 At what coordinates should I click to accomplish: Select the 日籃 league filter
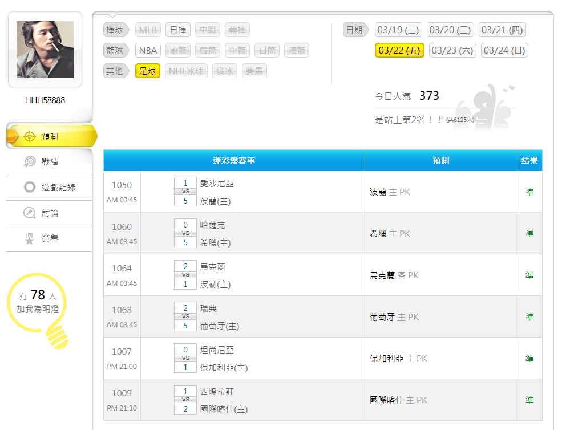tap(268, 51)
